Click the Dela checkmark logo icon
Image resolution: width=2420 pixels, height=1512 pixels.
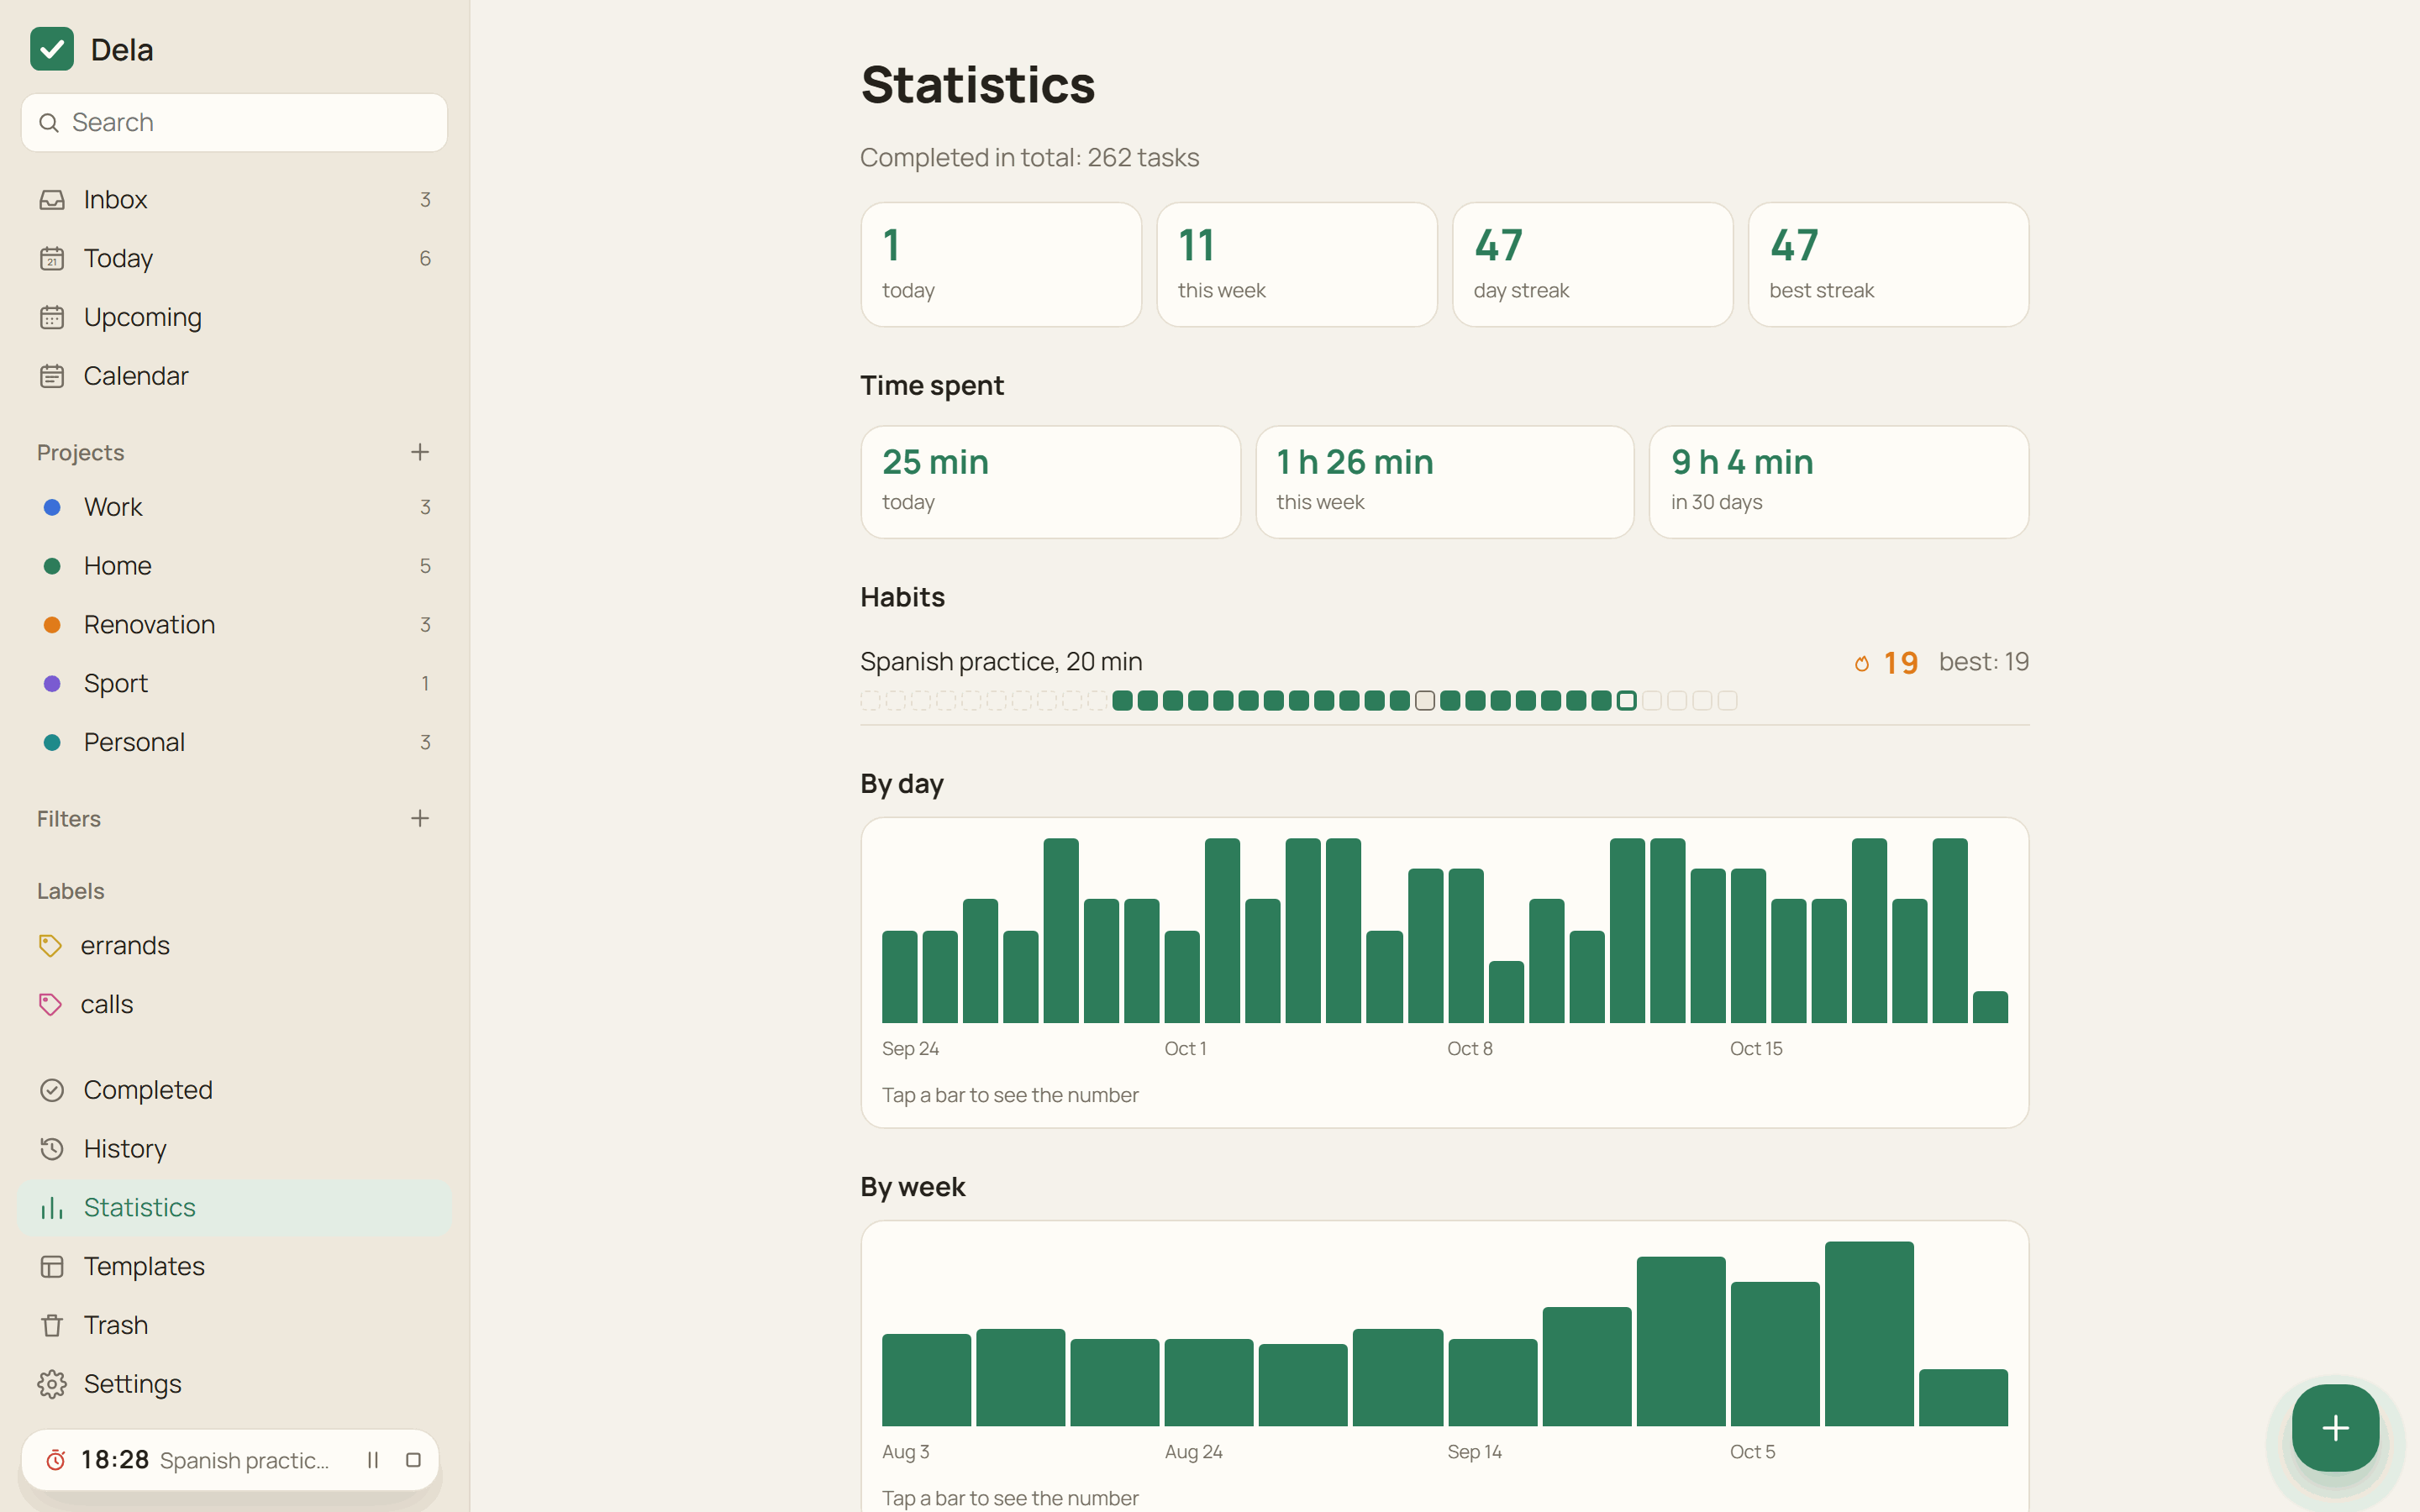tap(52, 49)
